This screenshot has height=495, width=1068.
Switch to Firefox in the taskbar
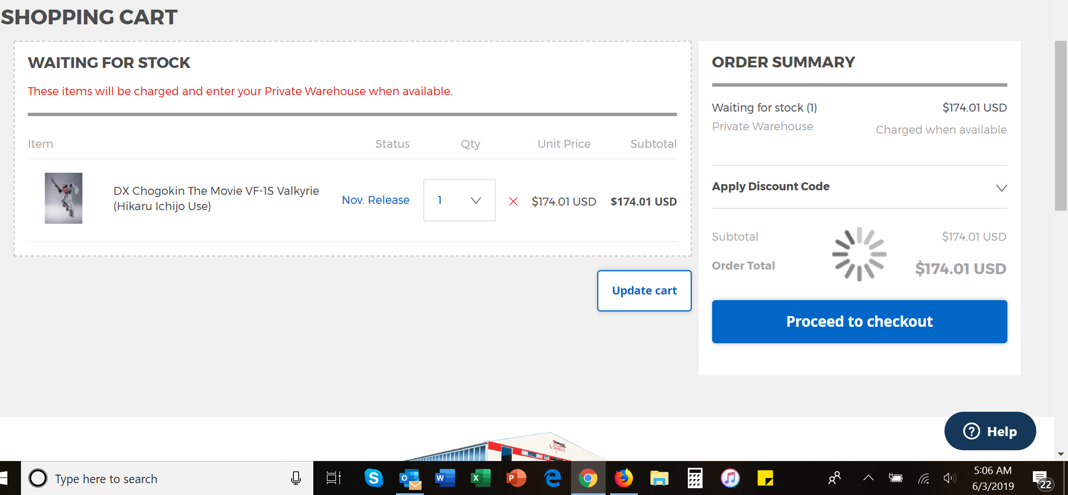coord(623,479)
